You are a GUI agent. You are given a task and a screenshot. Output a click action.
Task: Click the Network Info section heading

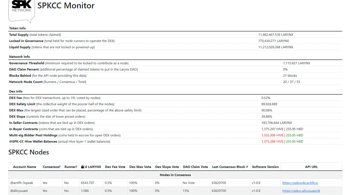click(x=19, y=57)
